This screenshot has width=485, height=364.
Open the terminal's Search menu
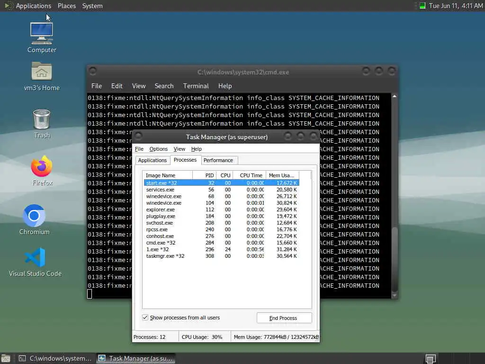tap(164, 86)
